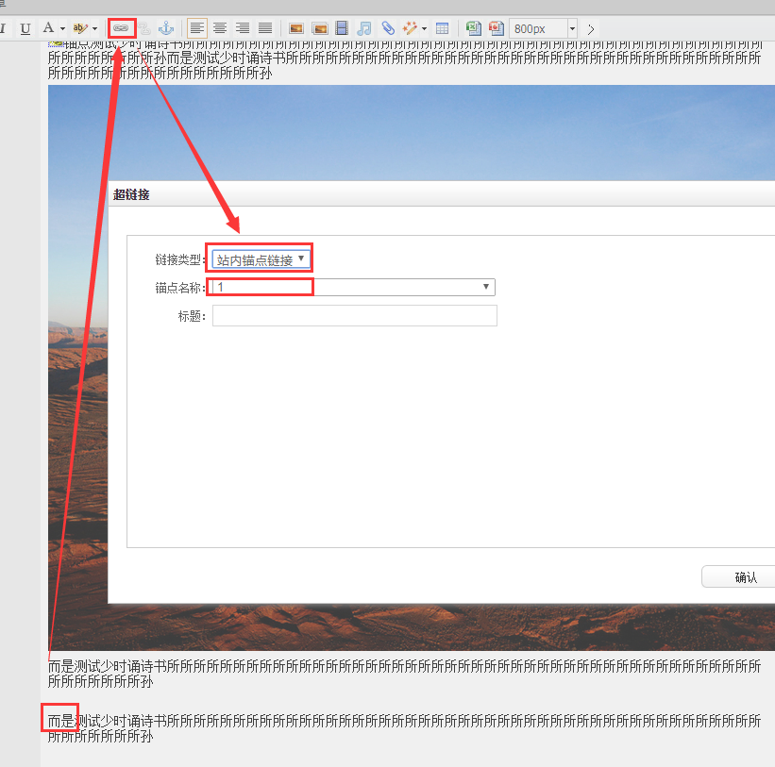775x767 pixels.
Task: Toggle center text alignment
Action: click(219, 28)
